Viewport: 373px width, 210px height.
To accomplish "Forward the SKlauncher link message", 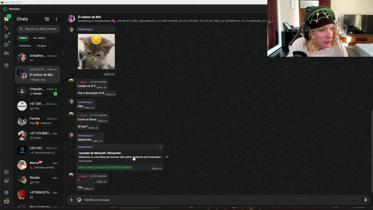I will point(167,157).
